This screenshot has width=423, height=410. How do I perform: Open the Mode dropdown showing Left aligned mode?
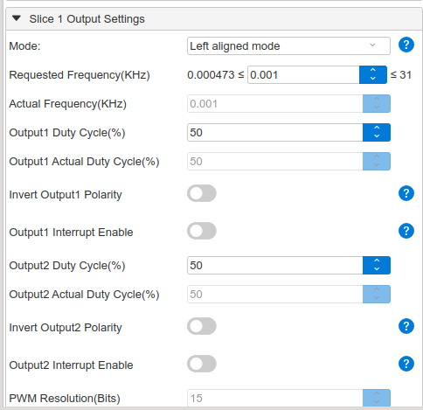pyautogui.click(x=288, y=45)
